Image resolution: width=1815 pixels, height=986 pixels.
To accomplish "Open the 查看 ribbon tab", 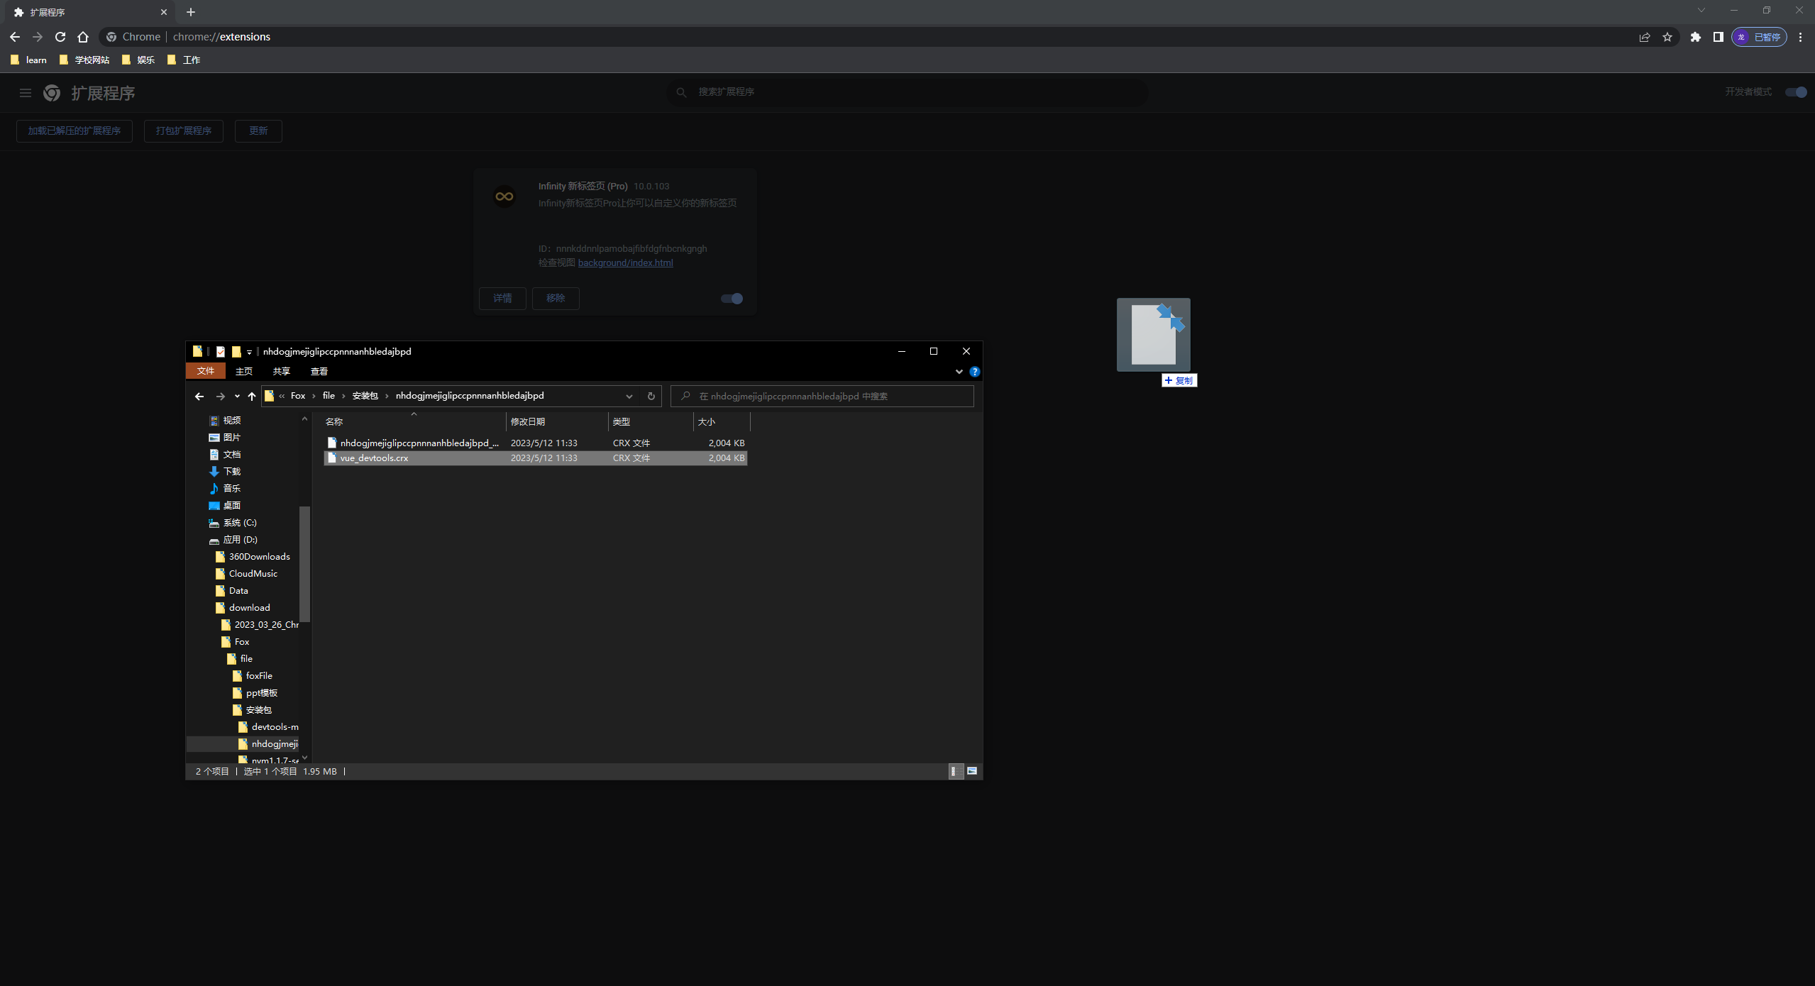I will click(319, 372).
